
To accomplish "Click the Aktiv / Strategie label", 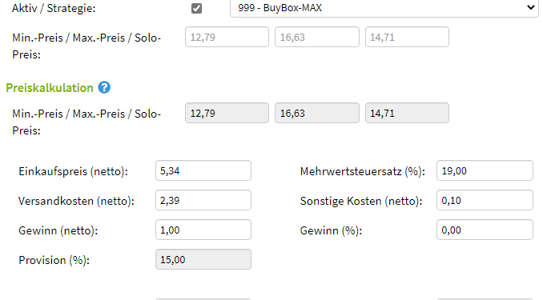I will coord(54,8).
